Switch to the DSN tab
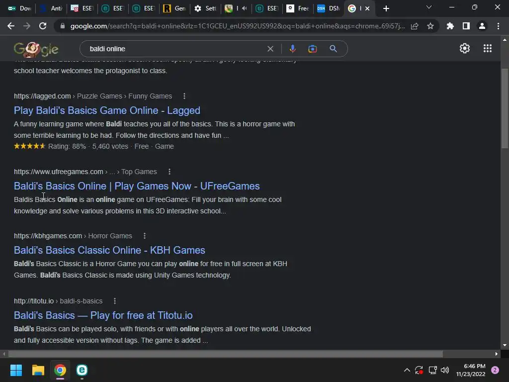 pyautogui.click(x=329, y=8)
